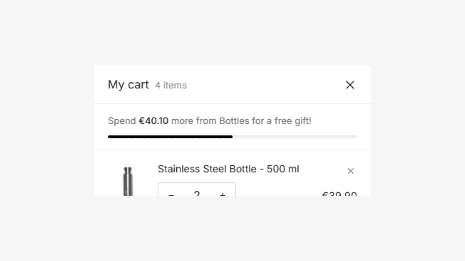Close the My cart panel
This screenshot has height=261, width=465.
tap(350, 85)
